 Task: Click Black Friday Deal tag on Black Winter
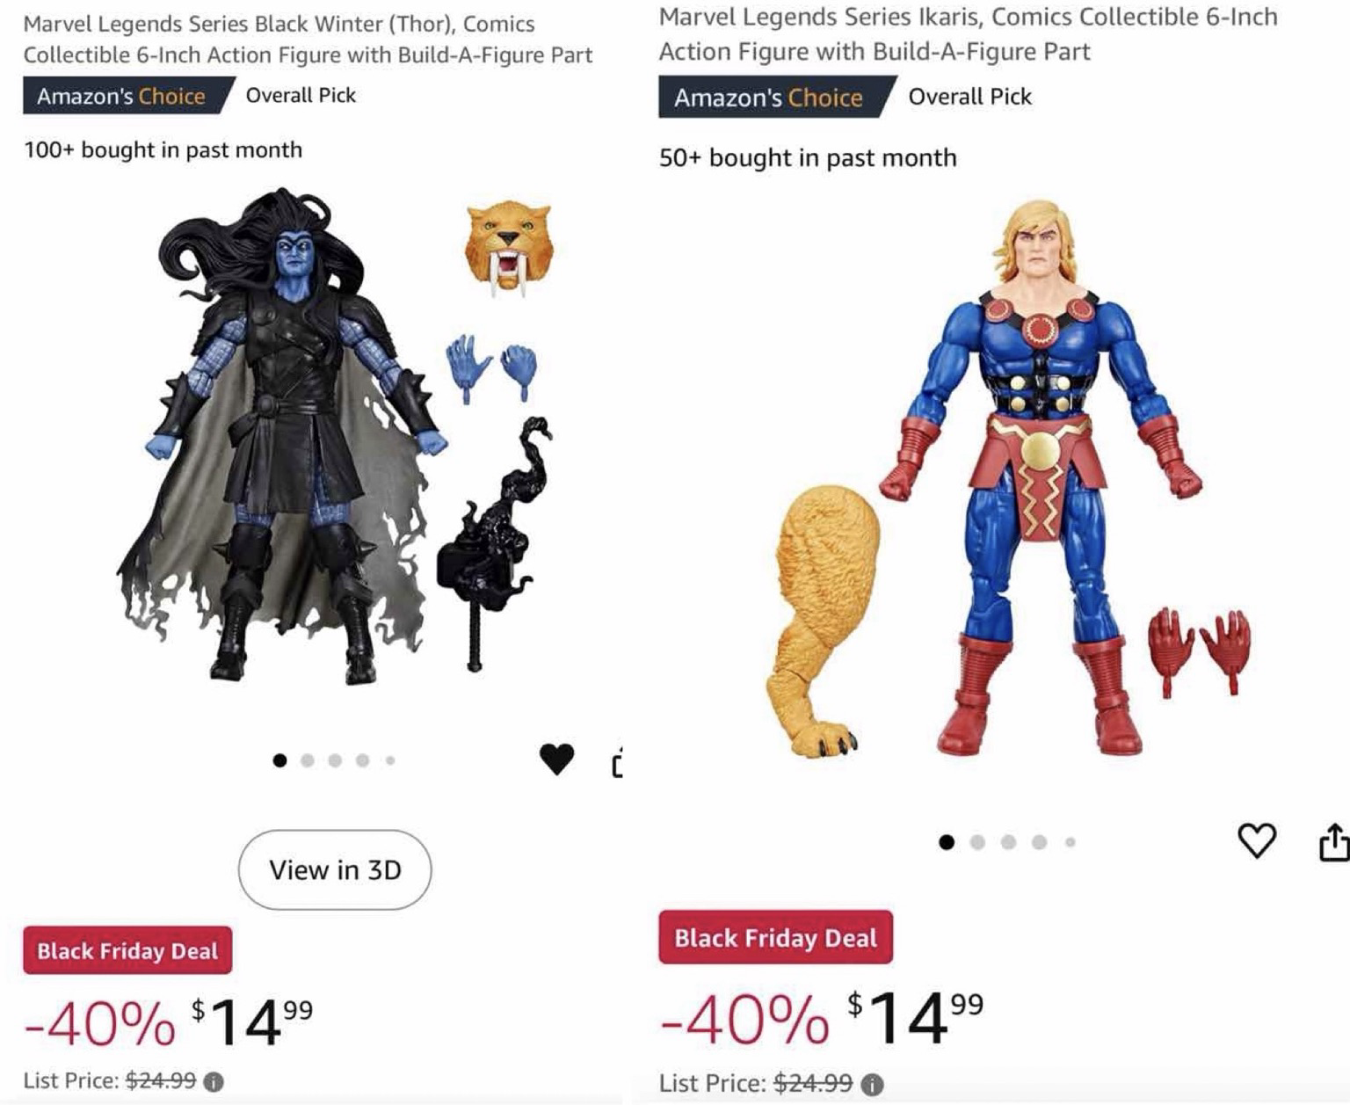[127, 950]
